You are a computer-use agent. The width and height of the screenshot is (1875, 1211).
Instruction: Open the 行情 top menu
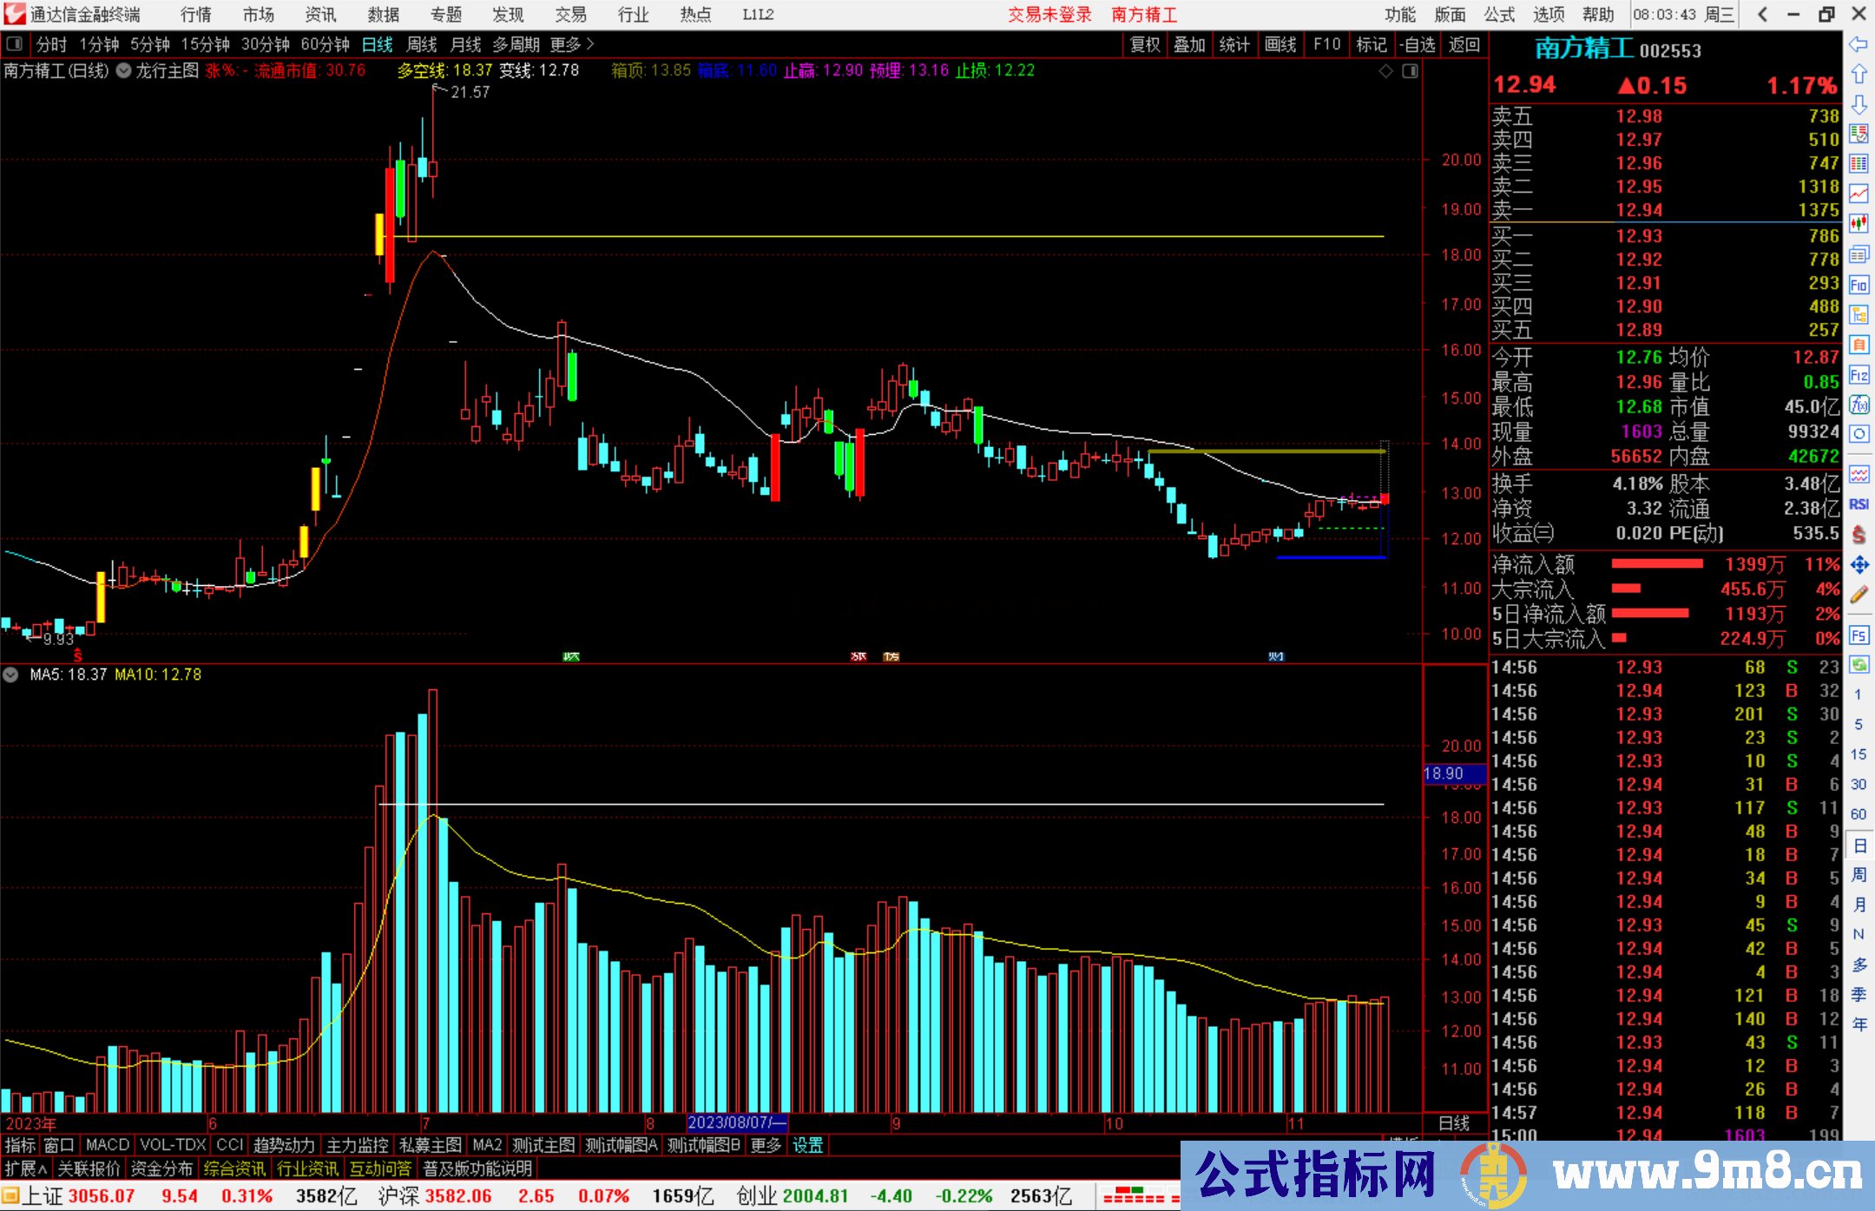[196, 15]
